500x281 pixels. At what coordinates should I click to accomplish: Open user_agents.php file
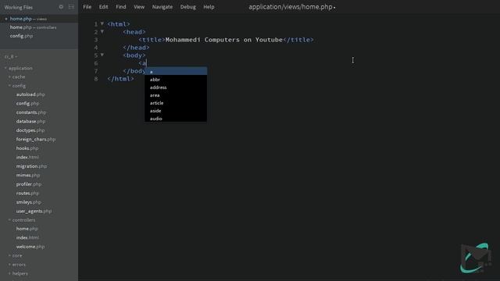point(34,211)
